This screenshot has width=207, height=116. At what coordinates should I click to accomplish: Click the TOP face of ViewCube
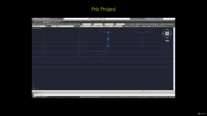[x=167, y=34]
